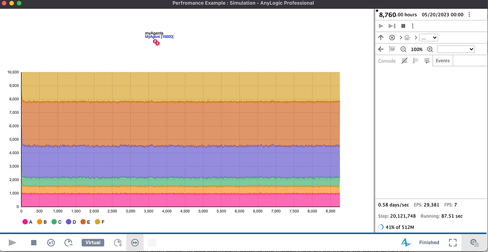This screenshot has width=488, height=252.
Task: Click EPS: 29,381 readout
Action: [x=427, y=205]
